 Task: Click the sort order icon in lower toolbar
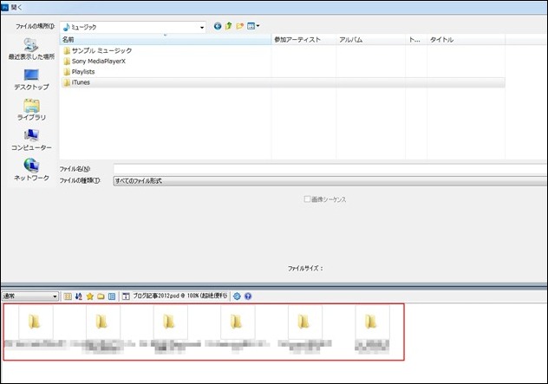click(x=79, y=296)
